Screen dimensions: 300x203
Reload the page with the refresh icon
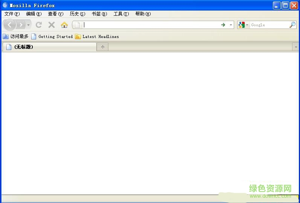38,25
